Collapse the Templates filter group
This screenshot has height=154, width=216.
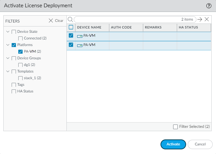(x=8, y=71)
